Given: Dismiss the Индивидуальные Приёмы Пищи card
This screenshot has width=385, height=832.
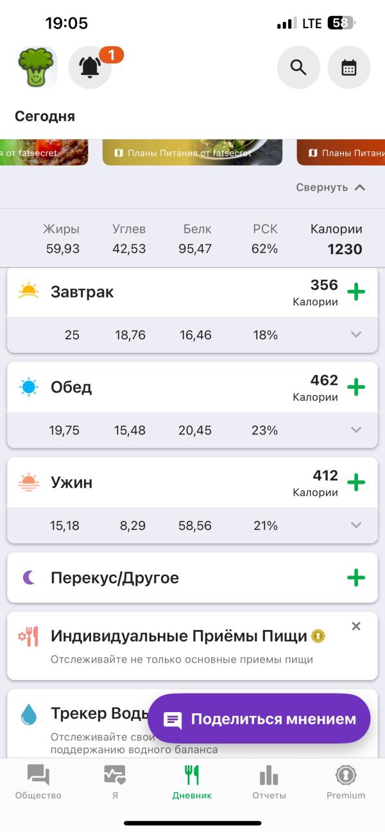Looking at the screenshot, I should tap(356, 626).
